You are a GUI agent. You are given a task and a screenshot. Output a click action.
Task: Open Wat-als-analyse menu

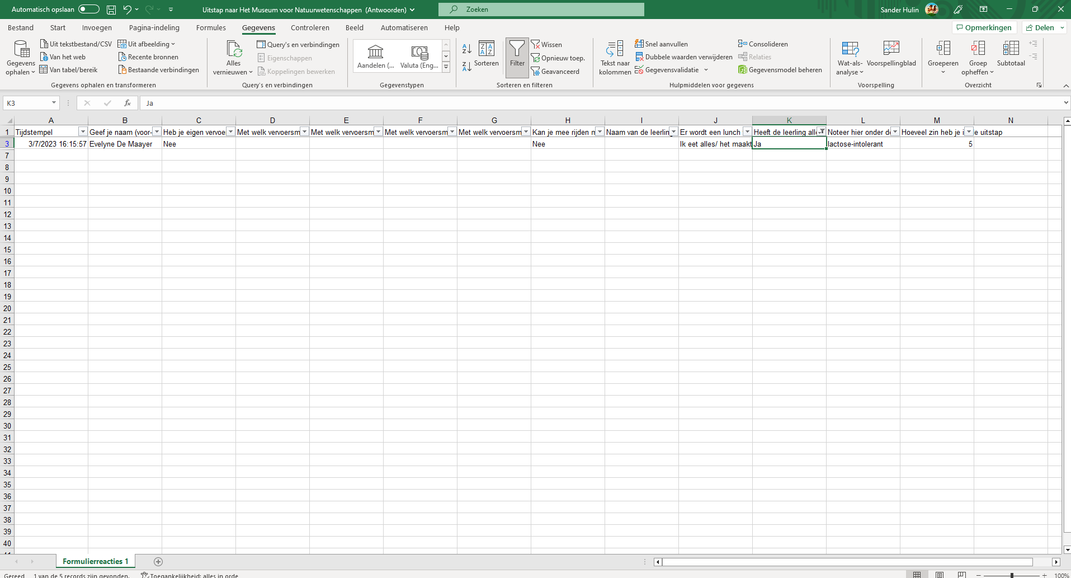pyautogui.click(x=850, y=58)
